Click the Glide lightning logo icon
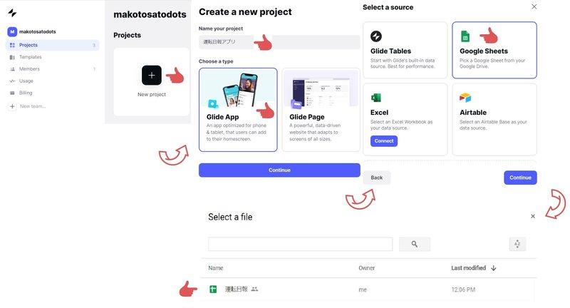 [12, 13]
